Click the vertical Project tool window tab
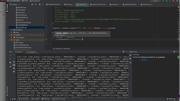This screenshot has width=180, height=101. click(7, 8)
